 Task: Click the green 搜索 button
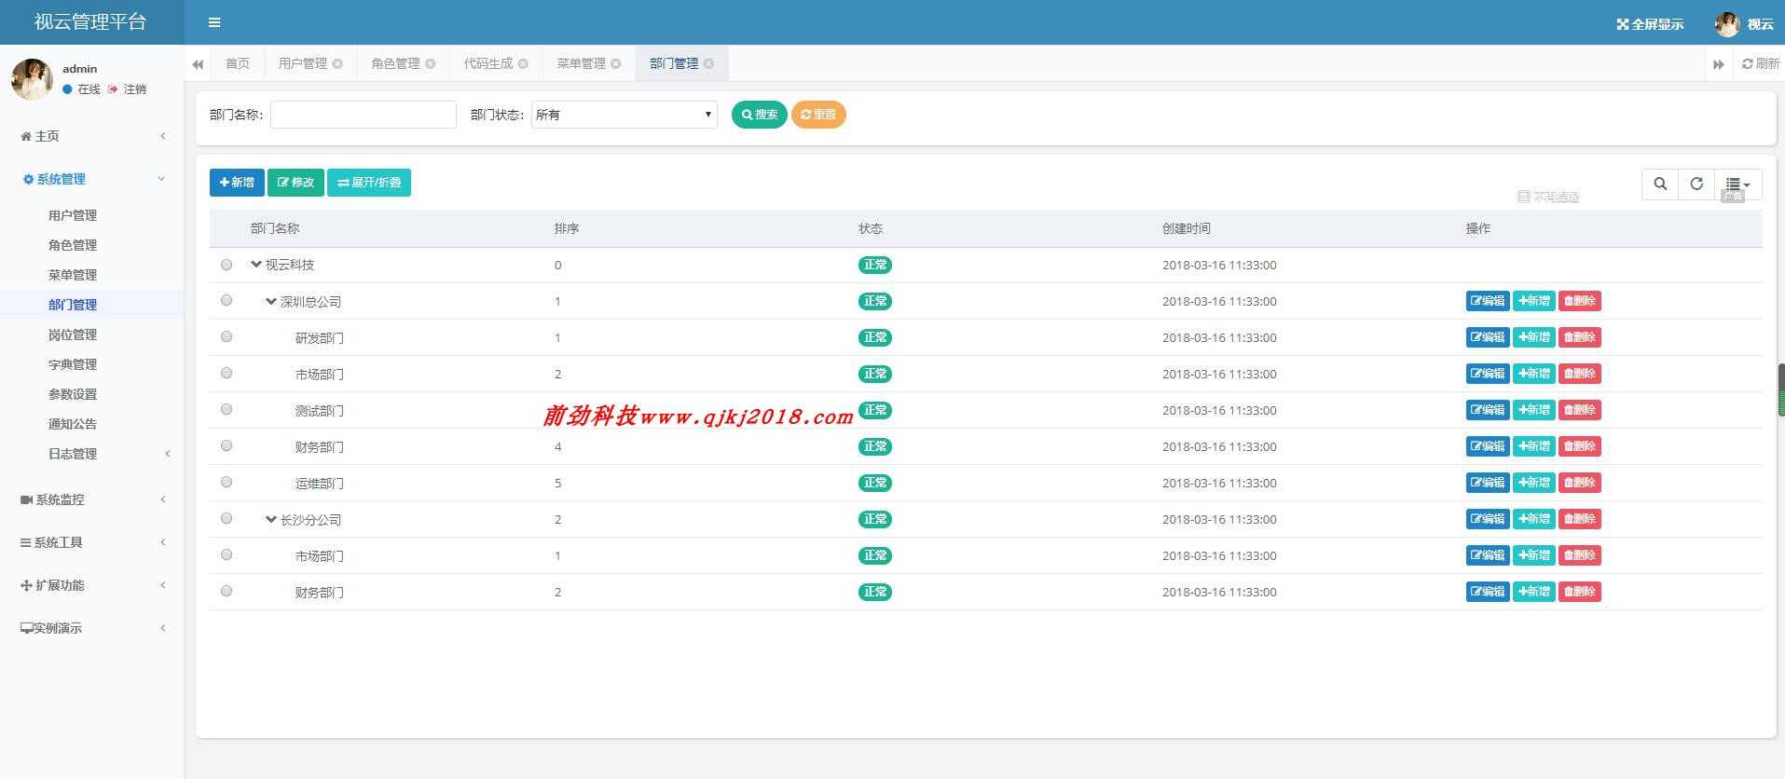click(x=760, y=115)
